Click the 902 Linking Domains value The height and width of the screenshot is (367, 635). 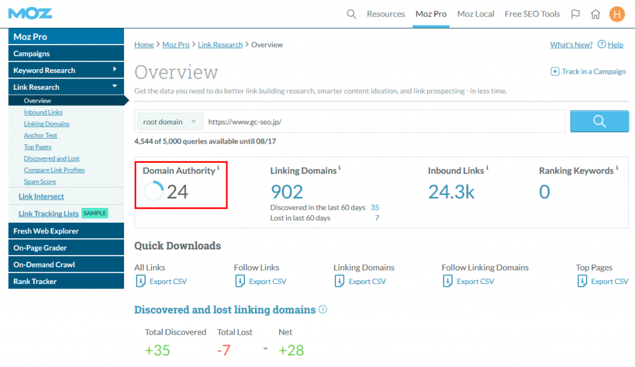click(286, 192)
